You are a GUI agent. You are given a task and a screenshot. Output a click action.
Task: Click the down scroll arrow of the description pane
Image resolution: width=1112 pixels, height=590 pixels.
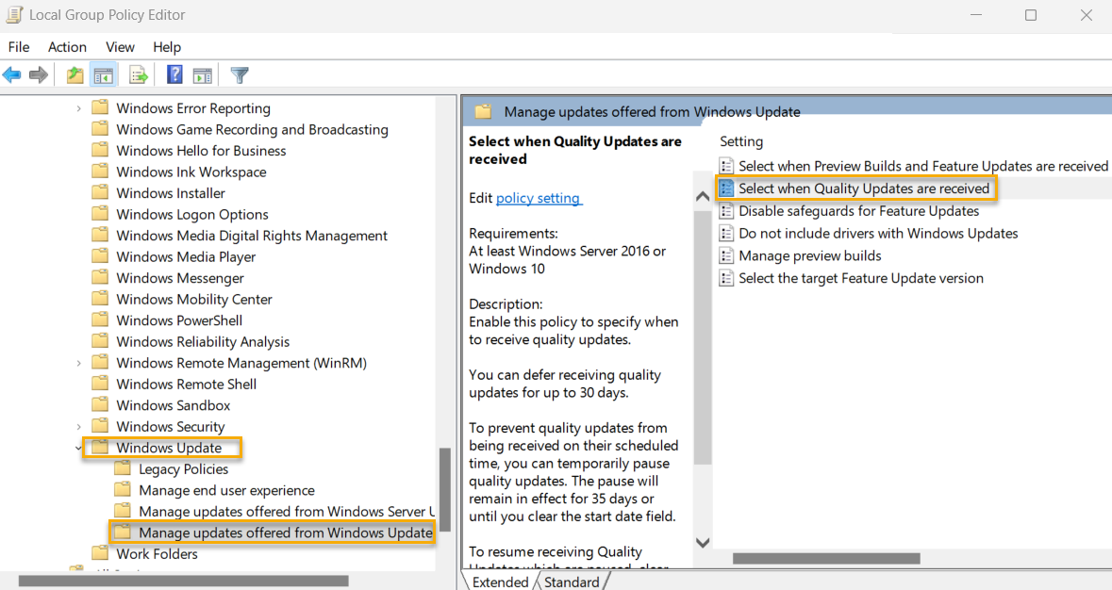tap(702, 542)
